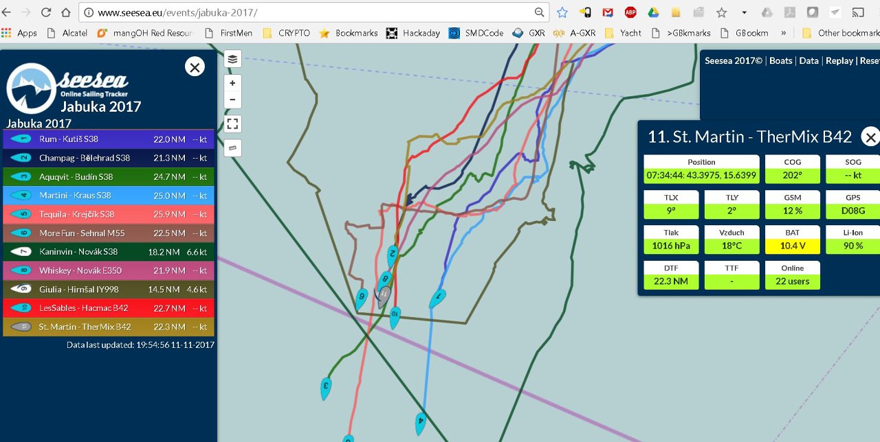The height and width of the screenshot is (442, 880).
Task: Toggle fullscreen map view
Action: (x=232, y=124)
